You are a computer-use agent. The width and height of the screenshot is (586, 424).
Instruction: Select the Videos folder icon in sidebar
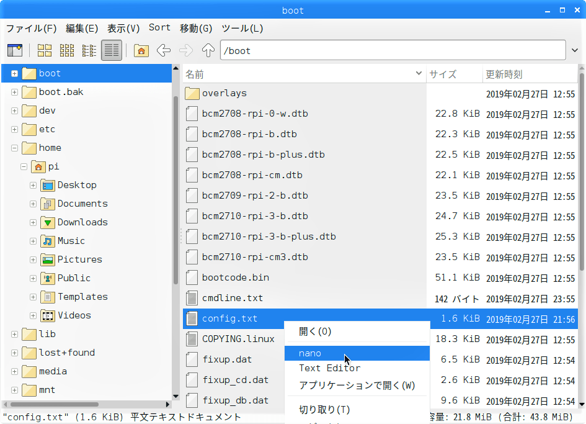pos(48,316)
